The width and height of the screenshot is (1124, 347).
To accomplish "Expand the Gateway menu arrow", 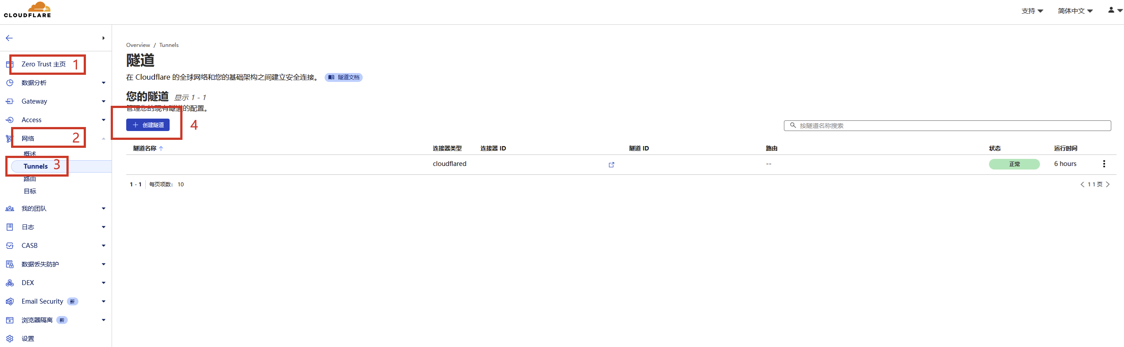I will [x=104, y=101].
